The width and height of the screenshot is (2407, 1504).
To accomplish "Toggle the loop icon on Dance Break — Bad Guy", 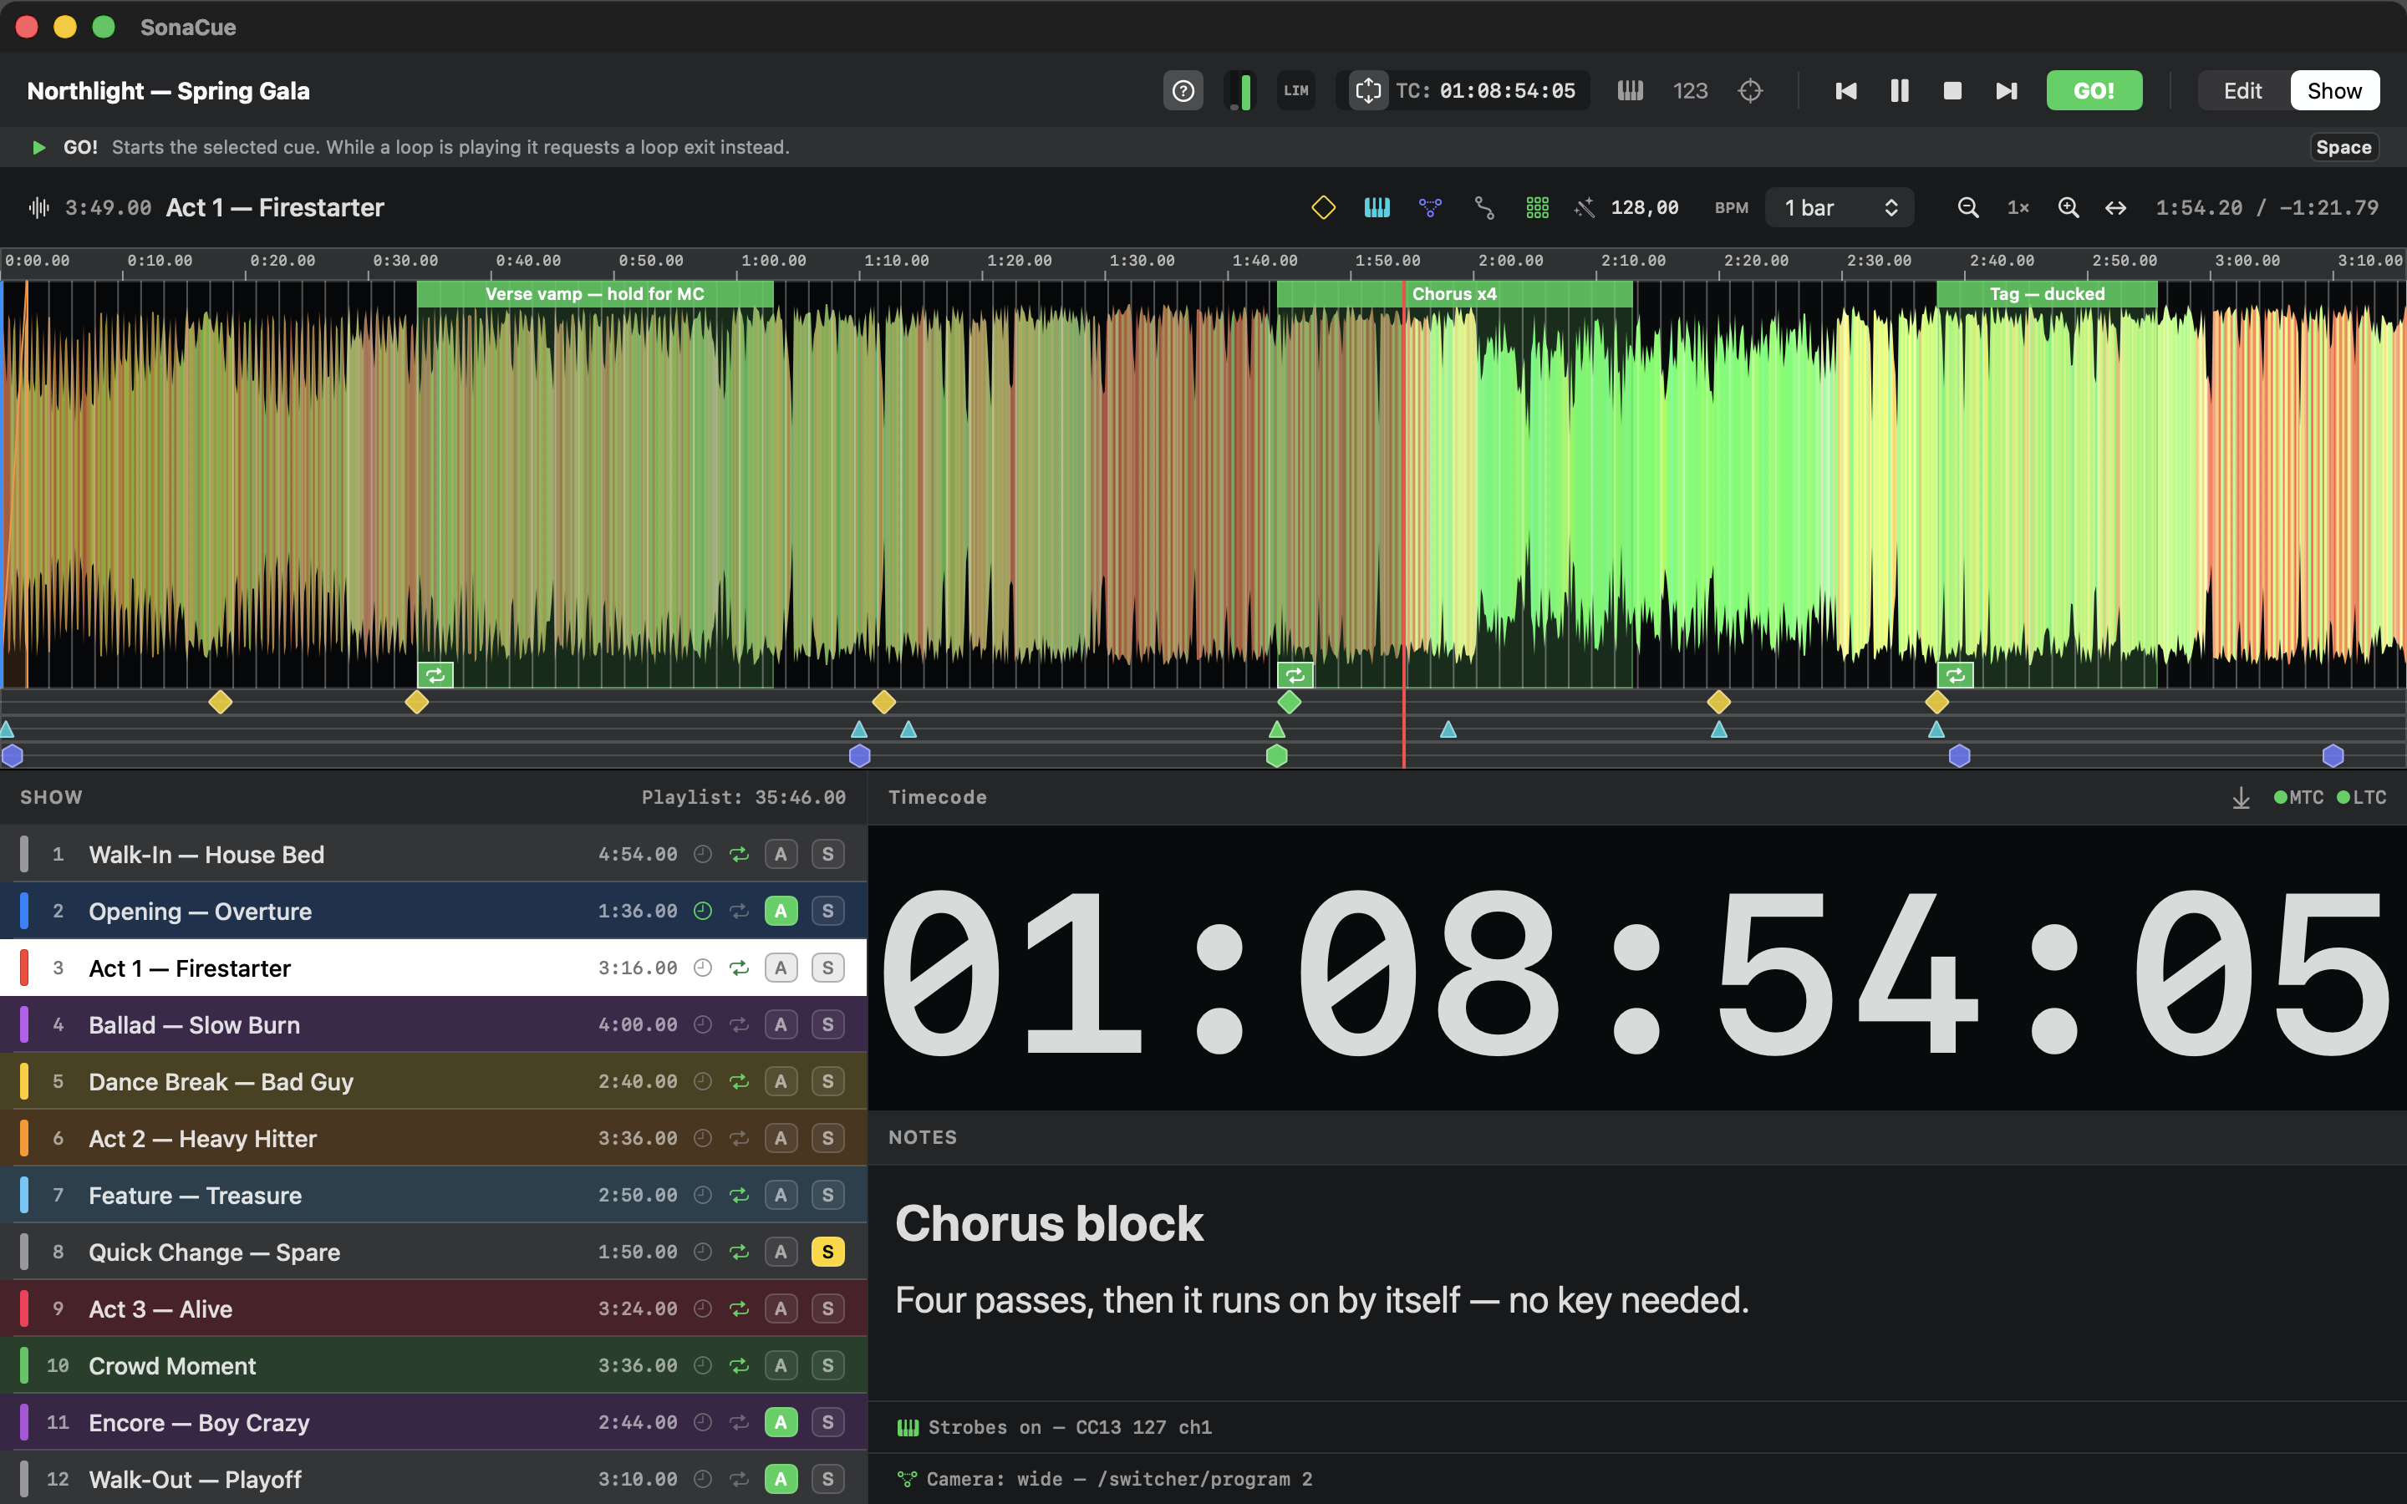I will [x=739, y=1081].
